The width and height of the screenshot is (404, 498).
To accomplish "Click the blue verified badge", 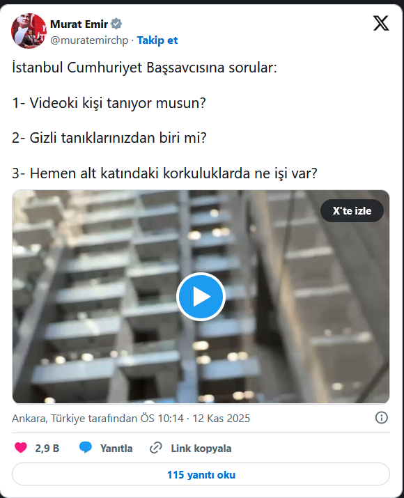I will pyautogui.click(x=116, y=24).
